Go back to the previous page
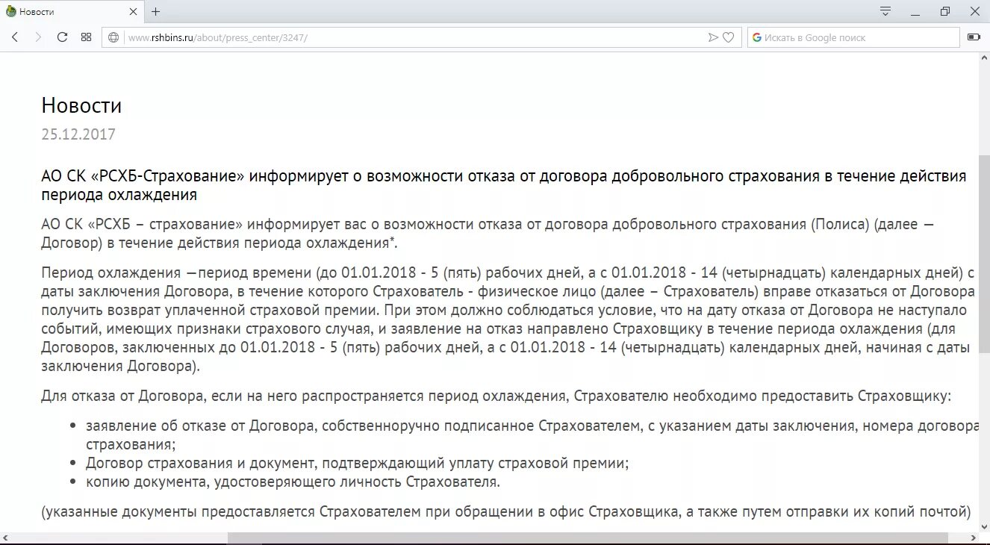990x545 pixels. point(15,37)
